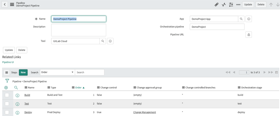
Task: Focus the Steps list Search box
Action: (x=90, y=72)
